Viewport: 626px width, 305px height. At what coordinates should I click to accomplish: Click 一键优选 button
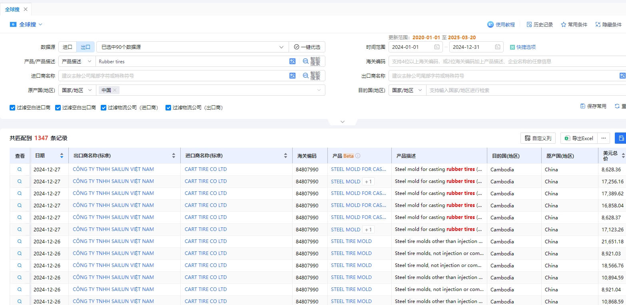(307, 47)
